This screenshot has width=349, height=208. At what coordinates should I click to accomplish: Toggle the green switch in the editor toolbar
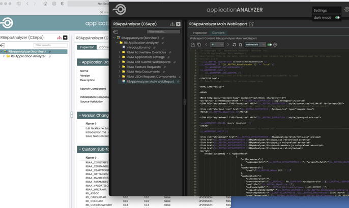coord(270,45)
